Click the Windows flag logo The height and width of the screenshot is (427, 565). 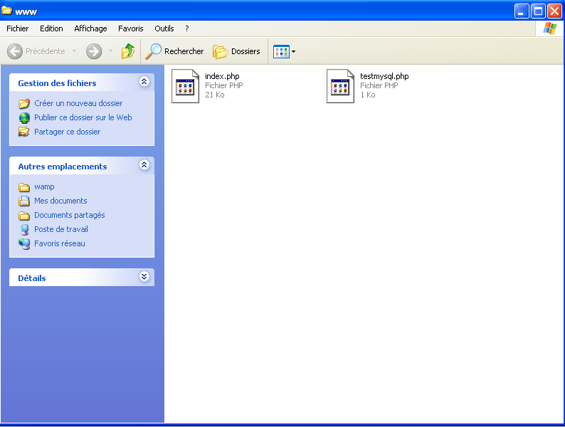click(550, 28)
